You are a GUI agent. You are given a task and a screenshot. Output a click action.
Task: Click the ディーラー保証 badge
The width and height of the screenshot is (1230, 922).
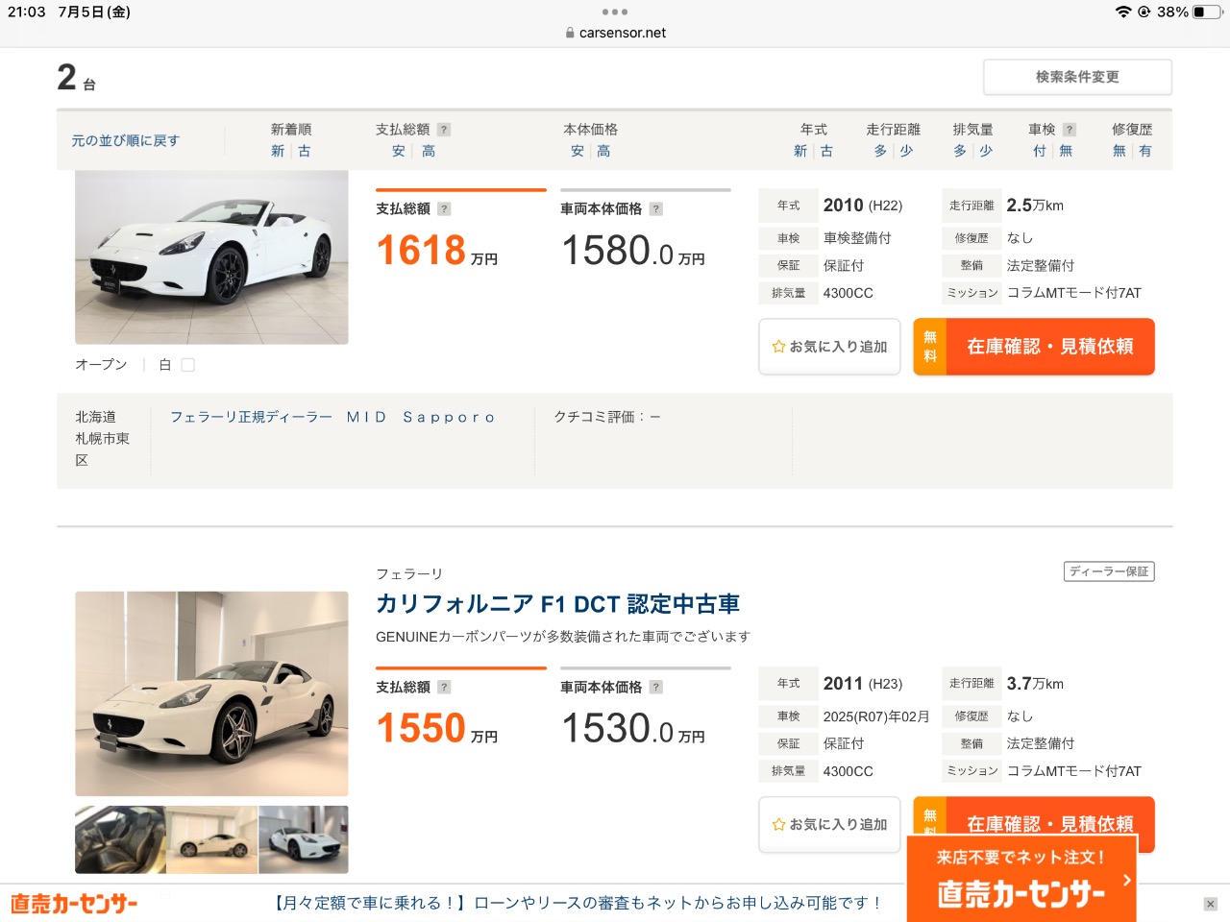1109,571
